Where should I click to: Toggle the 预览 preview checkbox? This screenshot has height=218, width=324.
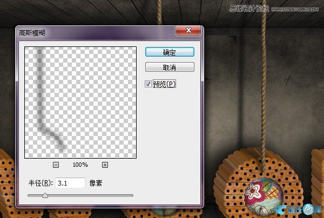point(148,84)
